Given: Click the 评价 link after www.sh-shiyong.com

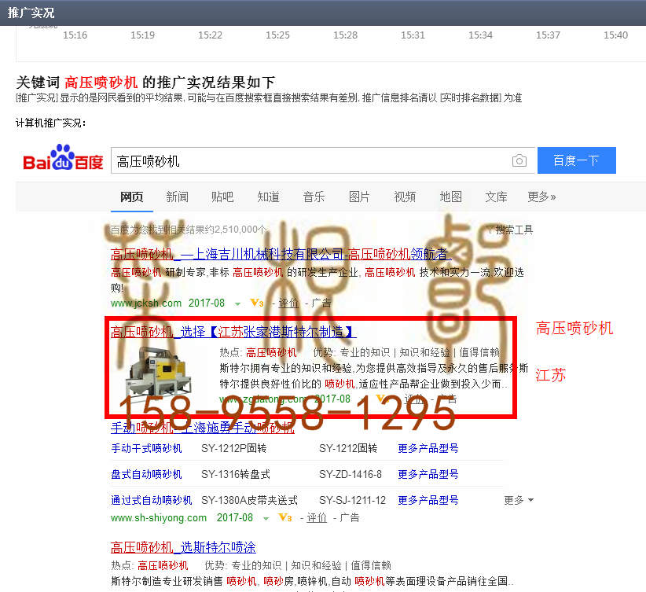Looking at the screenshot, I should click(x=317, y=517).
